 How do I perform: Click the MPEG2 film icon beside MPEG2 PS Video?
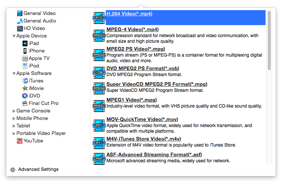pos(99,55)
